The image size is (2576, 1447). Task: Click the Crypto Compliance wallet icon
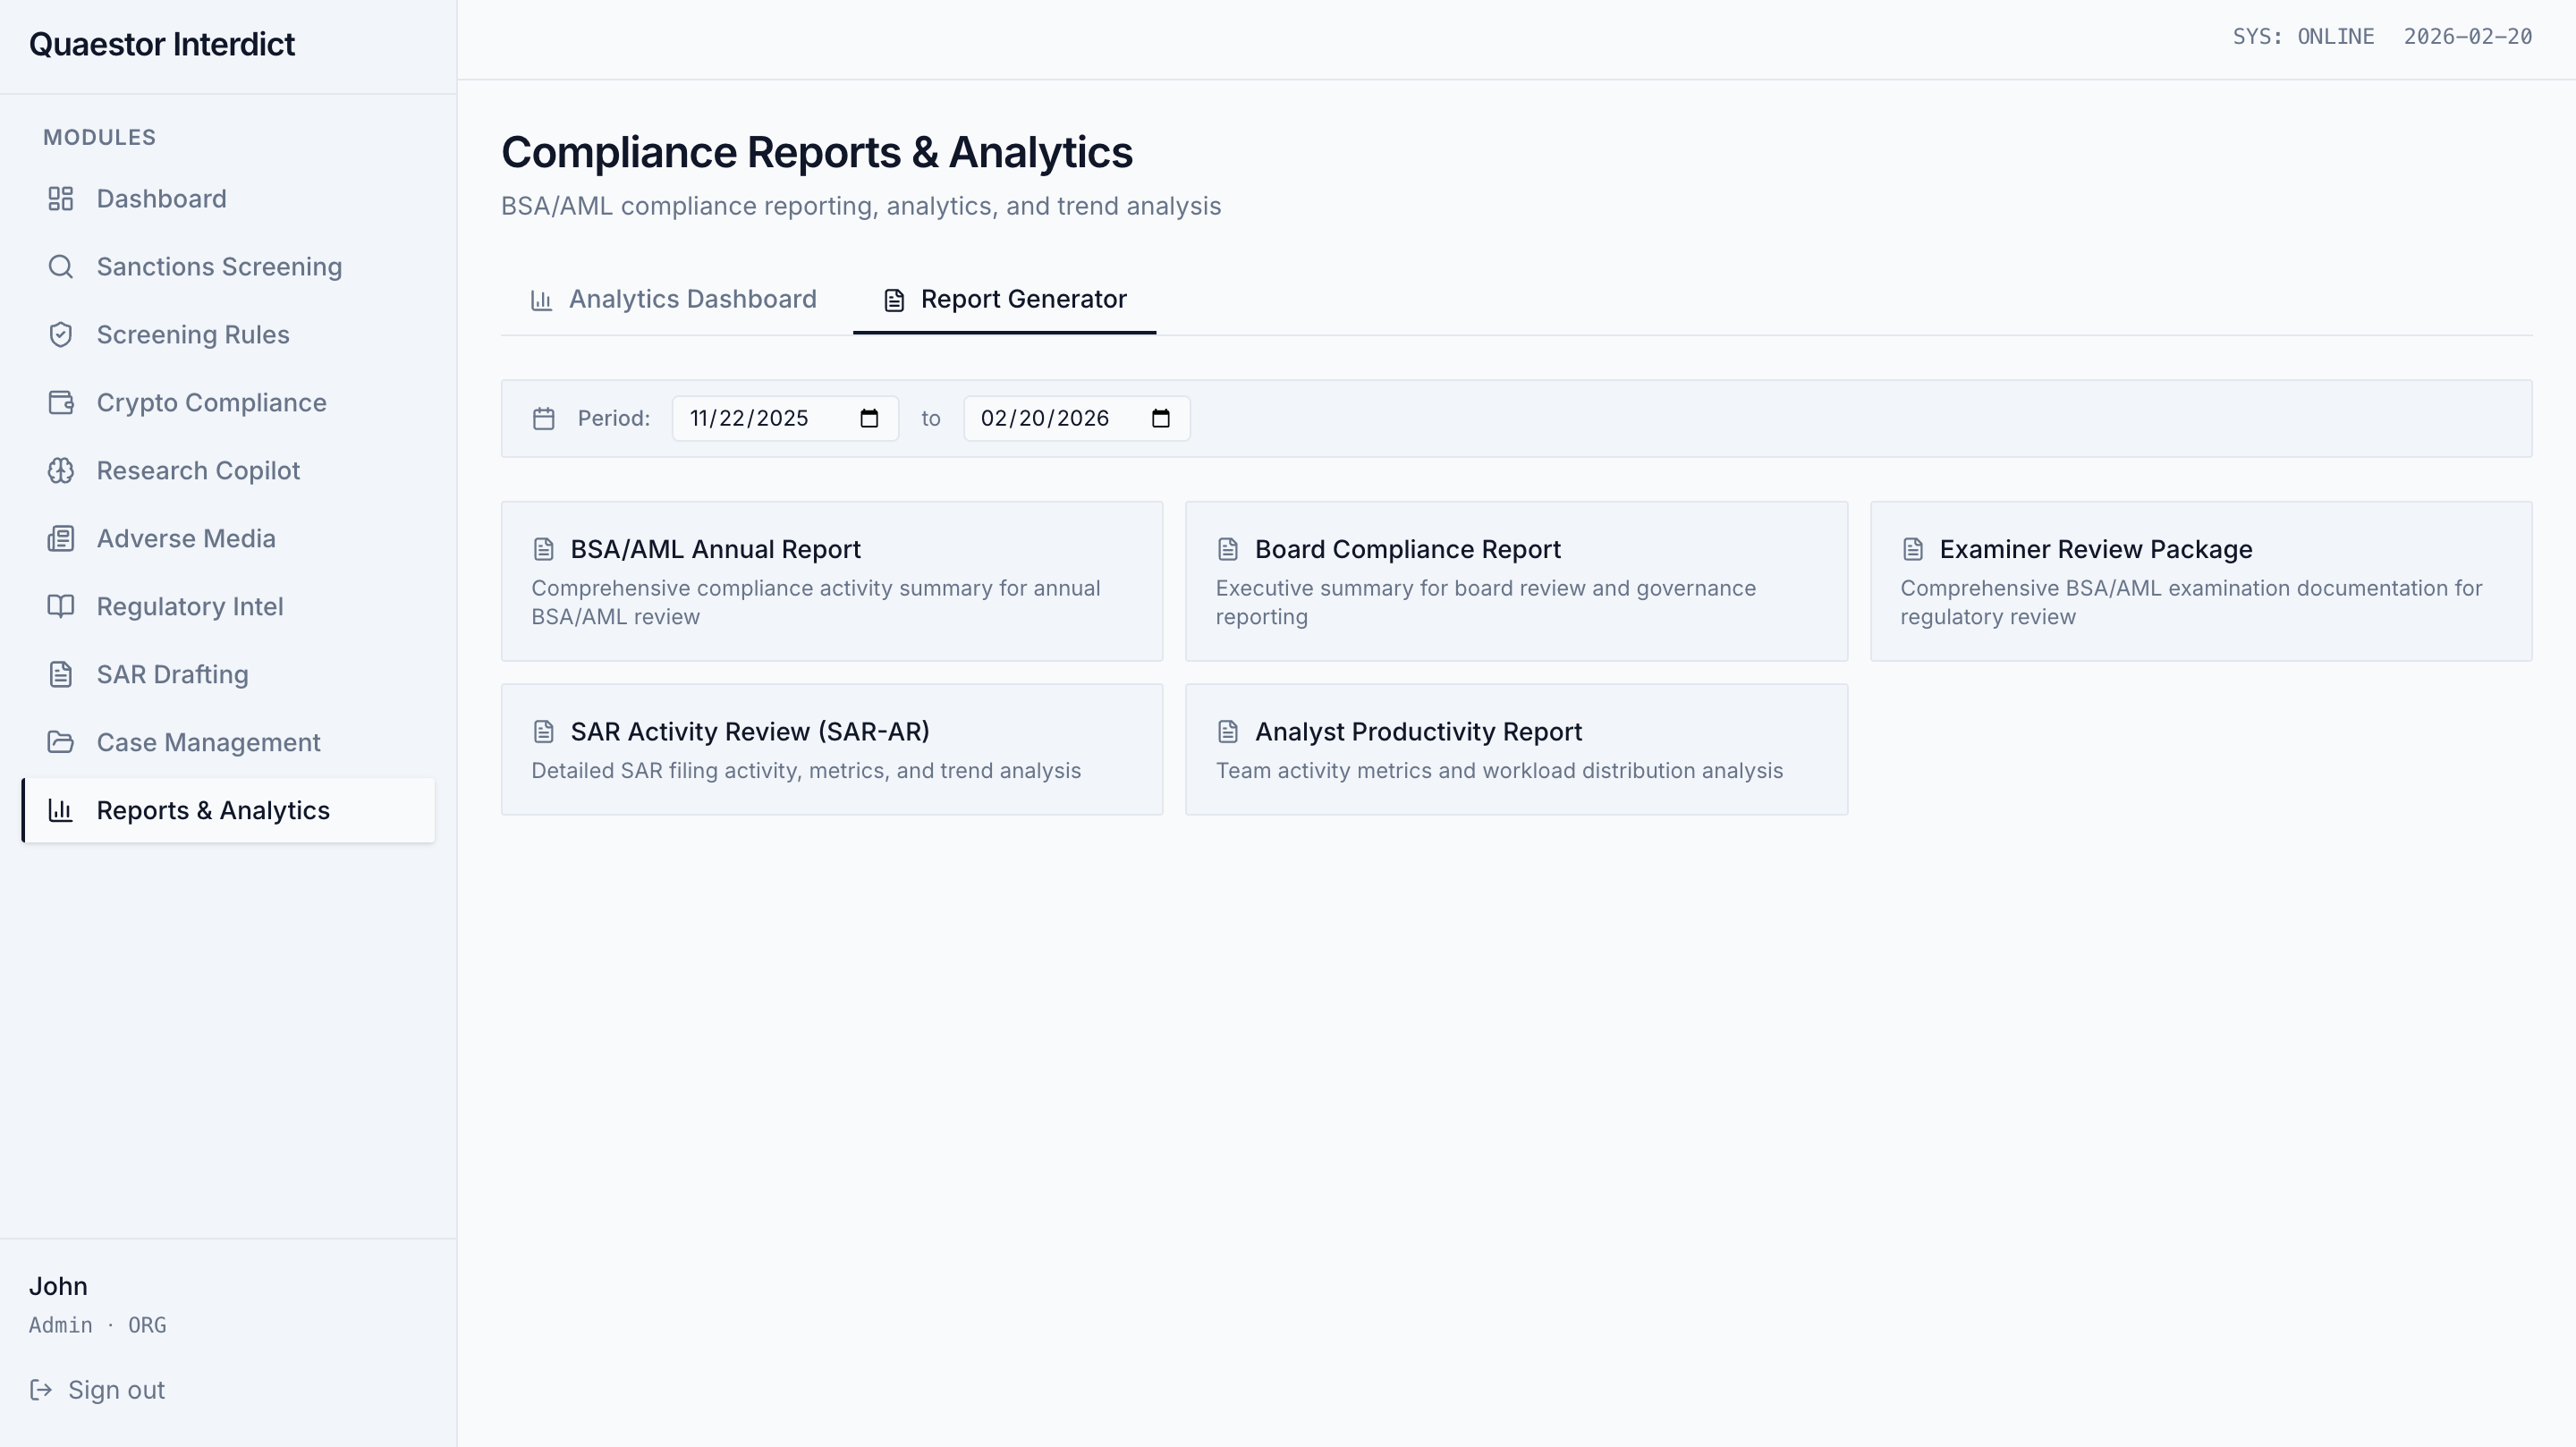[61, 403]
